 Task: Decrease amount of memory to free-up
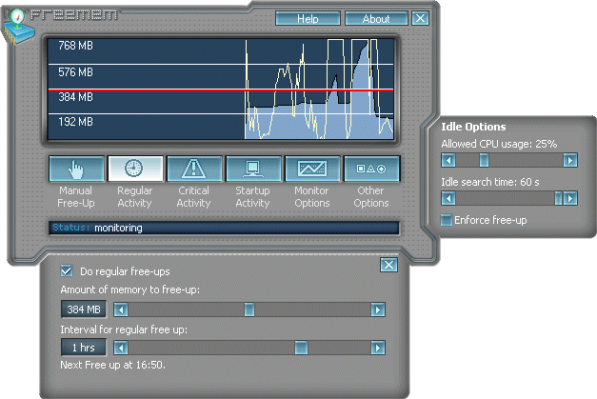pos(121,309)
